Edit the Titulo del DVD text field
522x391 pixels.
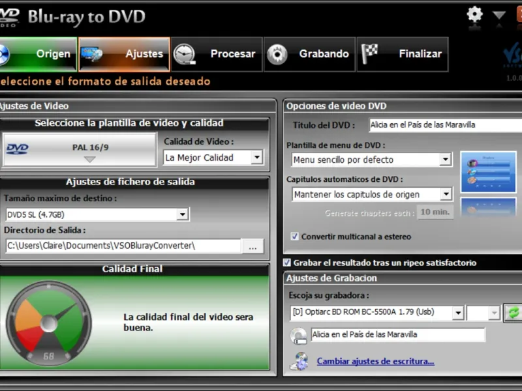pyautogui.click(x=446, y=125)
